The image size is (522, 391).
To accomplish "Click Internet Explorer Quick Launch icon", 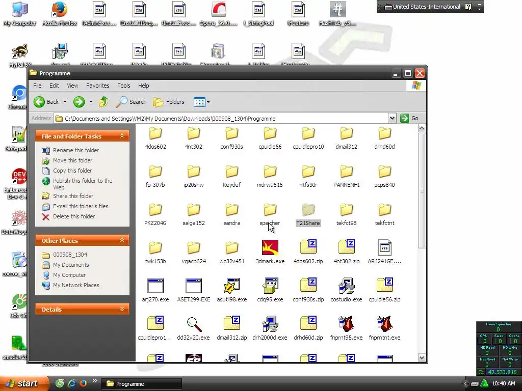I will coord(71,383).
